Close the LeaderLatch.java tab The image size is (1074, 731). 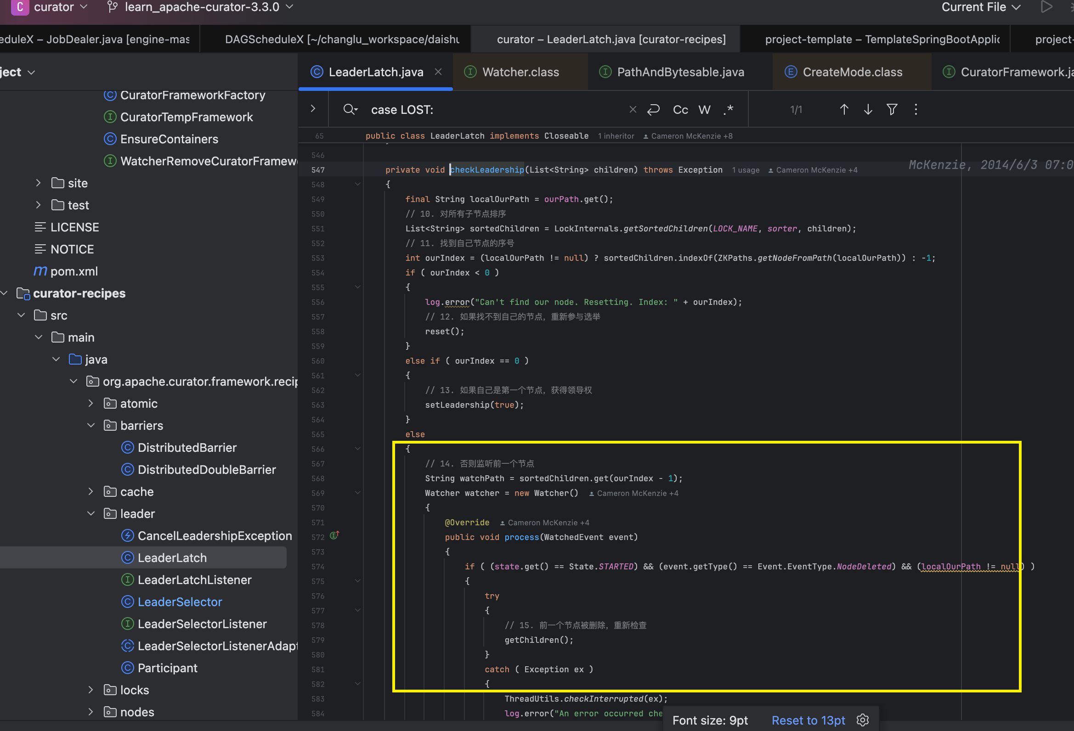pos(438,72)
